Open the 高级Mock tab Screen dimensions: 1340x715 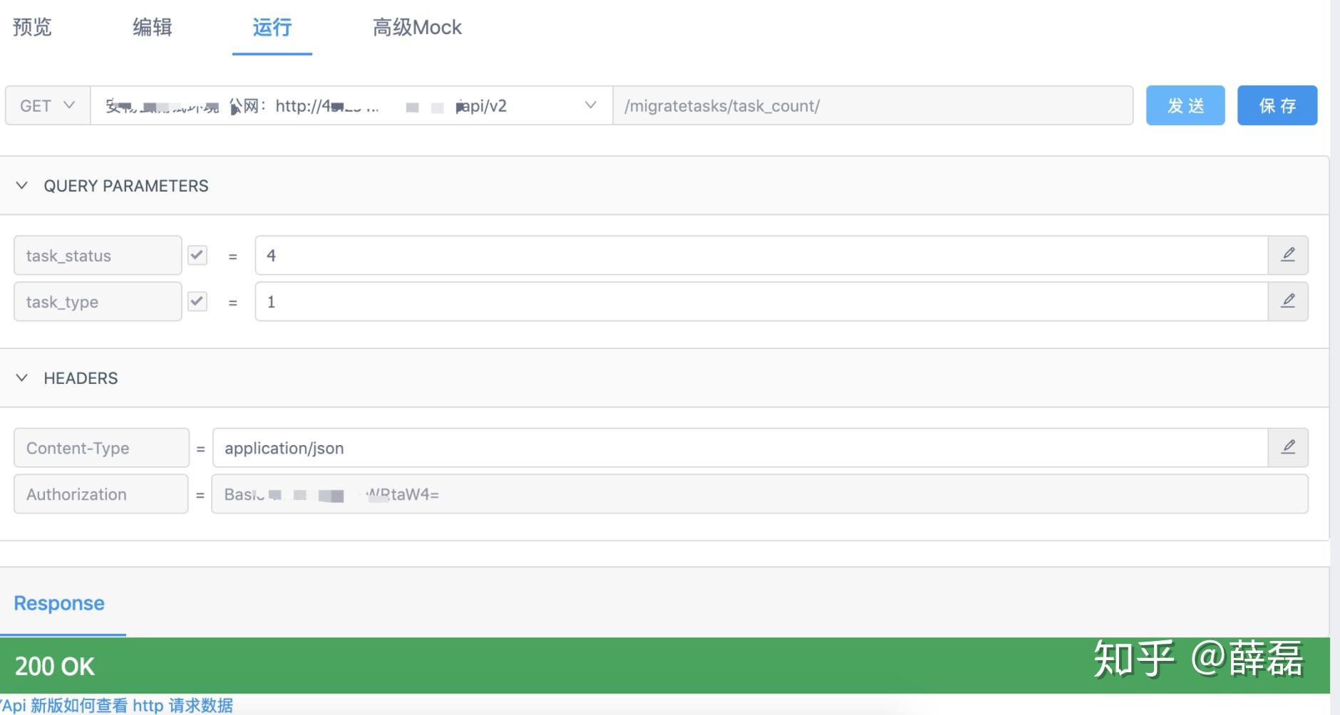coord(417,27)
